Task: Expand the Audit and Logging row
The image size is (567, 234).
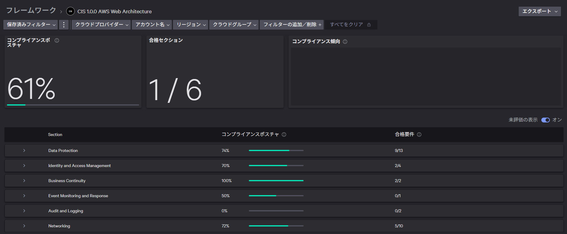Action: click(x=24, y=211)
